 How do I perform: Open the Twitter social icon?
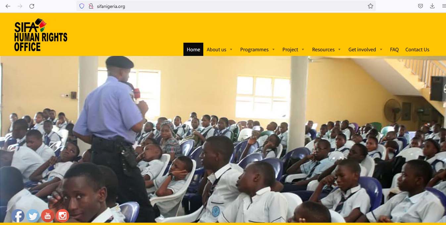click(33, 216)
